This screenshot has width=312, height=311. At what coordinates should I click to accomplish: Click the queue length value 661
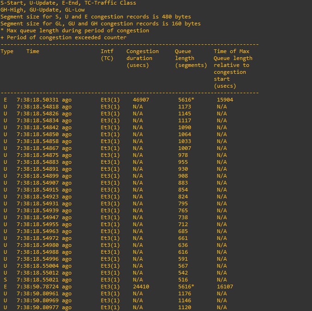coord(183,238)
